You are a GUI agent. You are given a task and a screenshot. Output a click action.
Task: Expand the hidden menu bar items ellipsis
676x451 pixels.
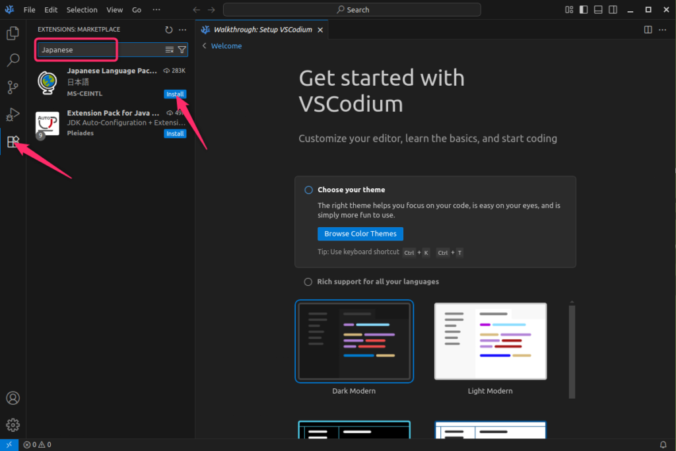tap(156, 10)
